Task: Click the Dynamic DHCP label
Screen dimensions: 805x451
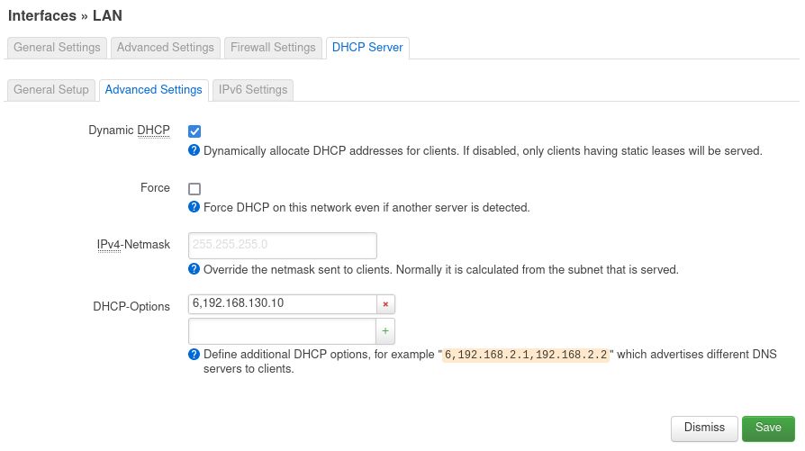Action: click(129, 131)
